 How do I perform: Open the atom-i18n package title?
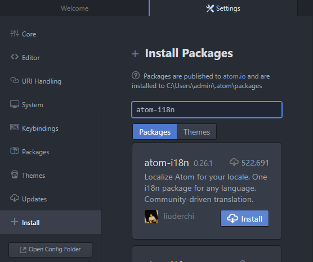[x=167, y=163]
